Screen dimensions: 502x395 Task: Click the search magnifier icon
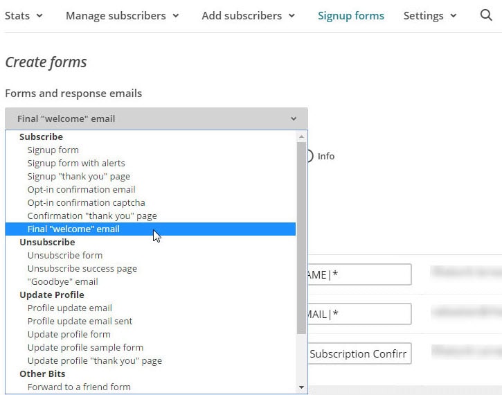click(x=486, y=15)
